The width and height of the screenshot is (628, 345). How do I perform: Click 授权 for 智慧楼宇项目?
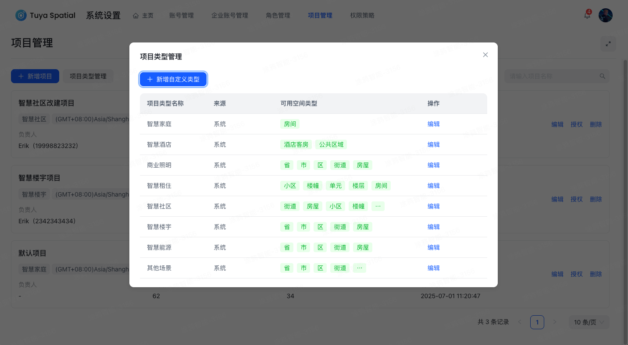tap(577, 199)
